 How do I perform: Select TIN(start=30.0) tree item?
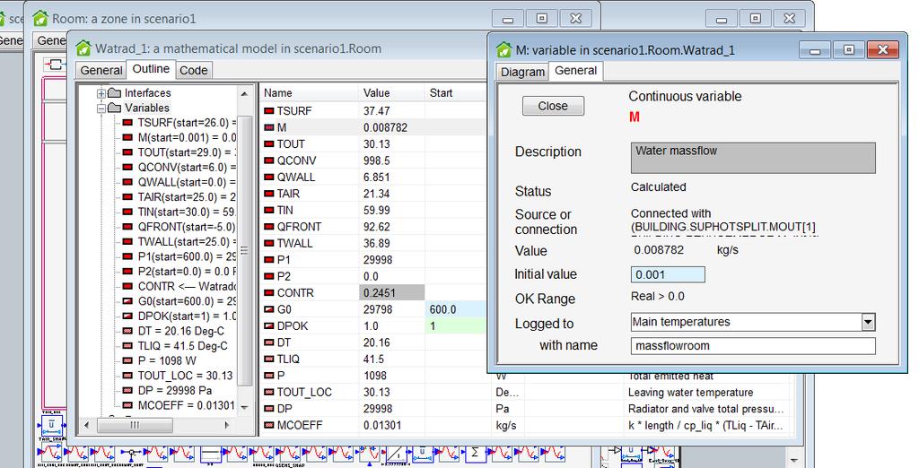tap(187, 212)
